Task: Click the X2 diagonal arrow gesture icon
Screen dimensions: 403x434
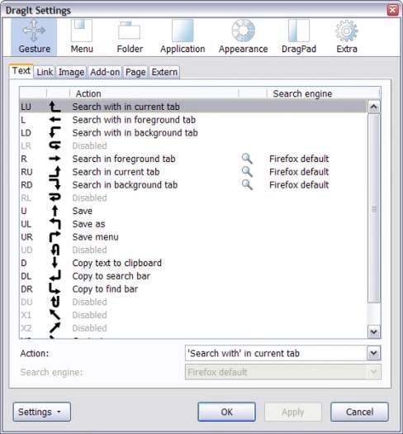Action: coord(55,327)
